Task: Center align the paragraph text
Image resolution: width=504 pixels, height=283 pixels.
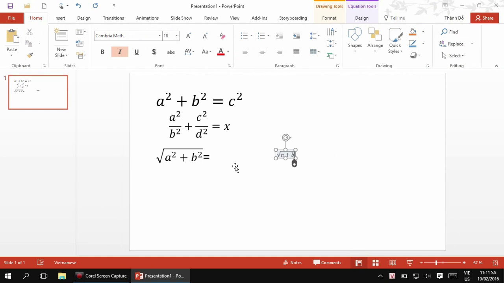Action: 262,52
